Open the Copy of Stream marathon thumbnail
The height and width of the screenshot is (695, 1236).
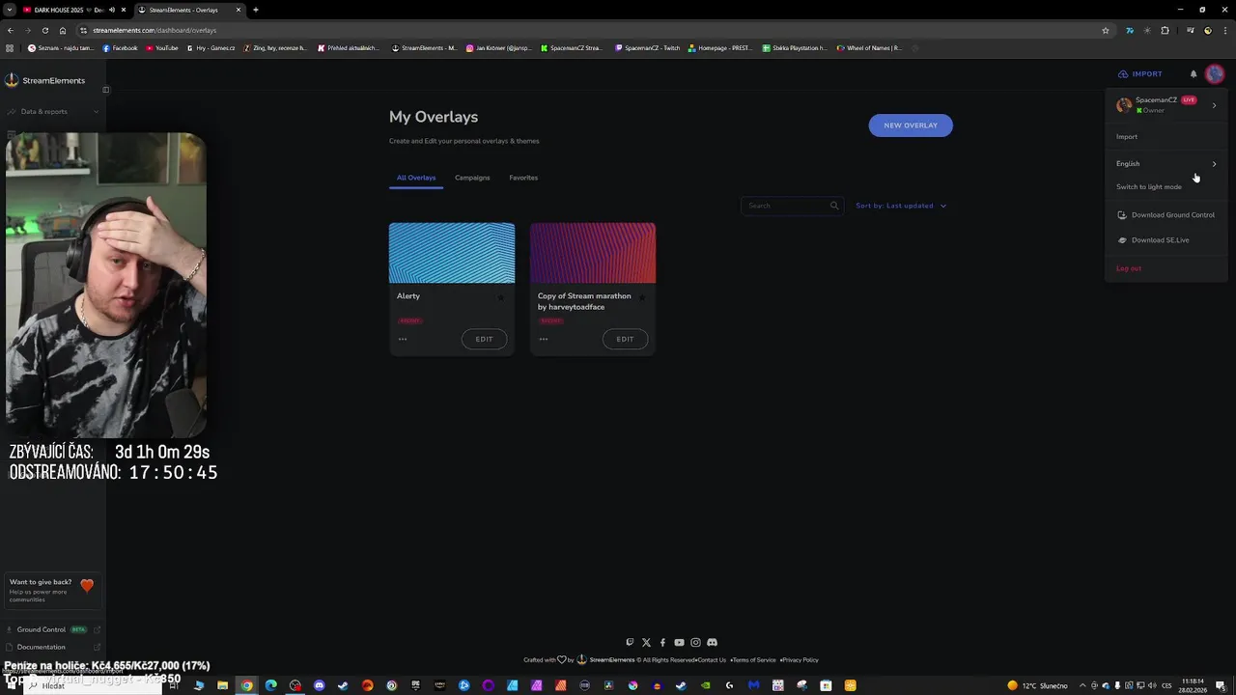click(593, 253)
